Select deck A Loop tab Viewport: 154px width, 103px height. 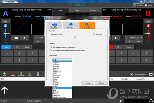(27, 47)
